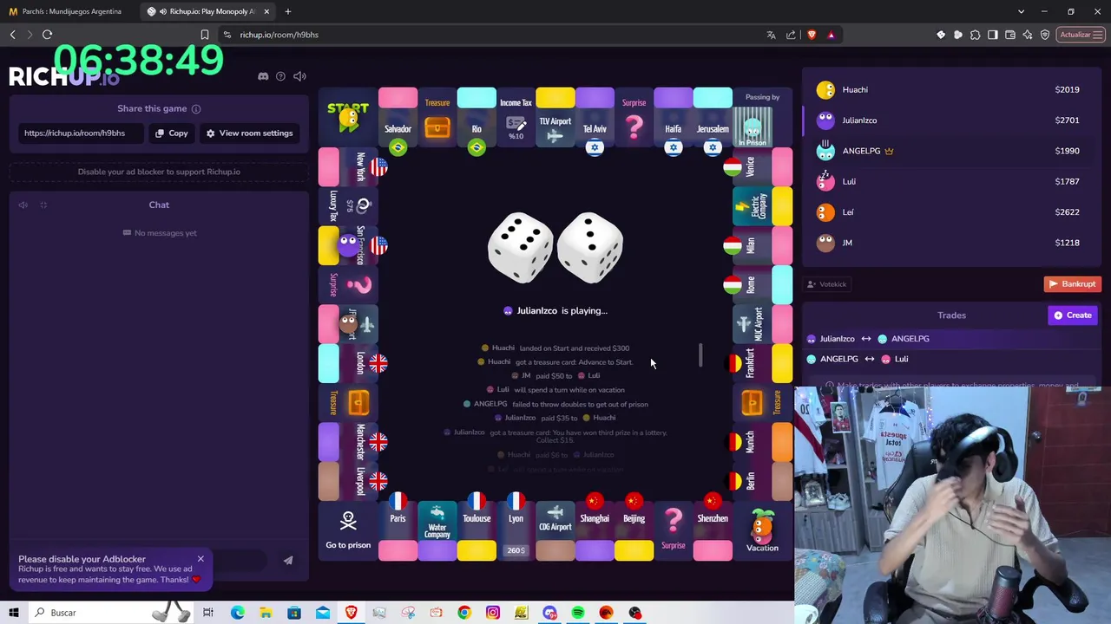Open the browser extensions puzzle icon
Image resolution: width=1111 pixels, height=624 pixels.
coord(976,35)
